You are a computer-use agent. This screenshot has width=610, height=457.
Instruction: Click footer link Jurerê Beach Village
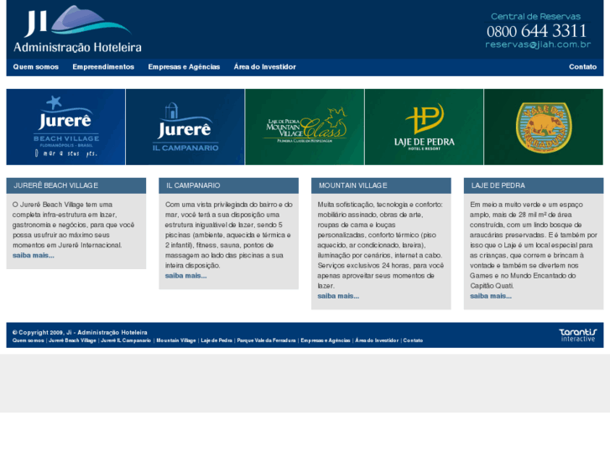click(72, 340)
